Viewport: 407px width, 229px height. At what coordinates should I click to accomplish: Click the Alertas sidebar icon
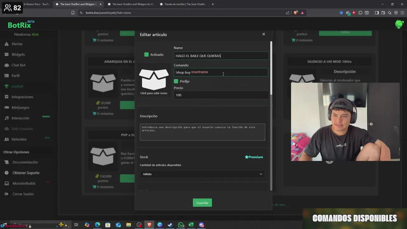click(6, 44)
